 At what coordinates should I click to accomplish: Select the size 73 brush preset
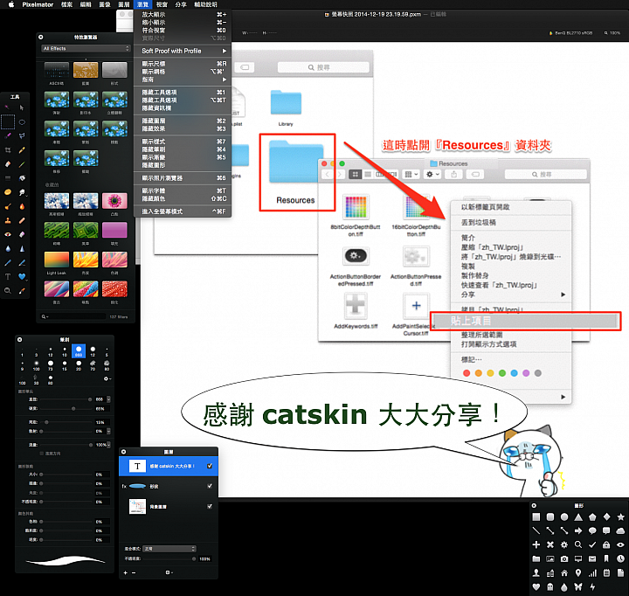click(x=51, y=364)
